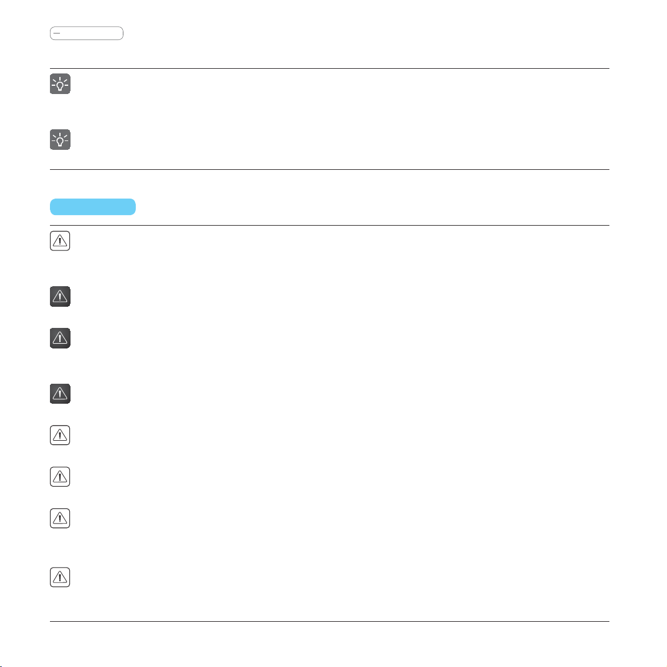Click the divider line below the lightbulb icons
Screen dimensions: 667x667
(x=330, y=170)
